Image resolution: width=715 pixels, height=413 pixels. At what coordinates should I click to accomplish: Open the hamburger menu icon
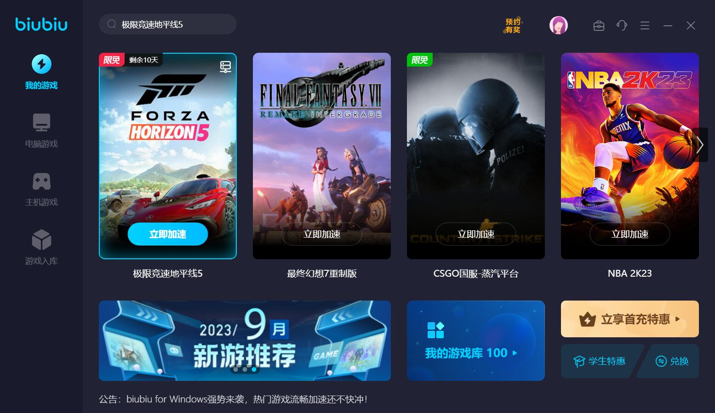[645, 26]
